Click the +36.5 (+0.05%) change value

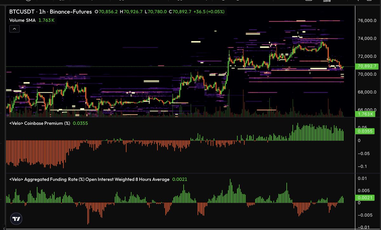click(x=213, y=12)
